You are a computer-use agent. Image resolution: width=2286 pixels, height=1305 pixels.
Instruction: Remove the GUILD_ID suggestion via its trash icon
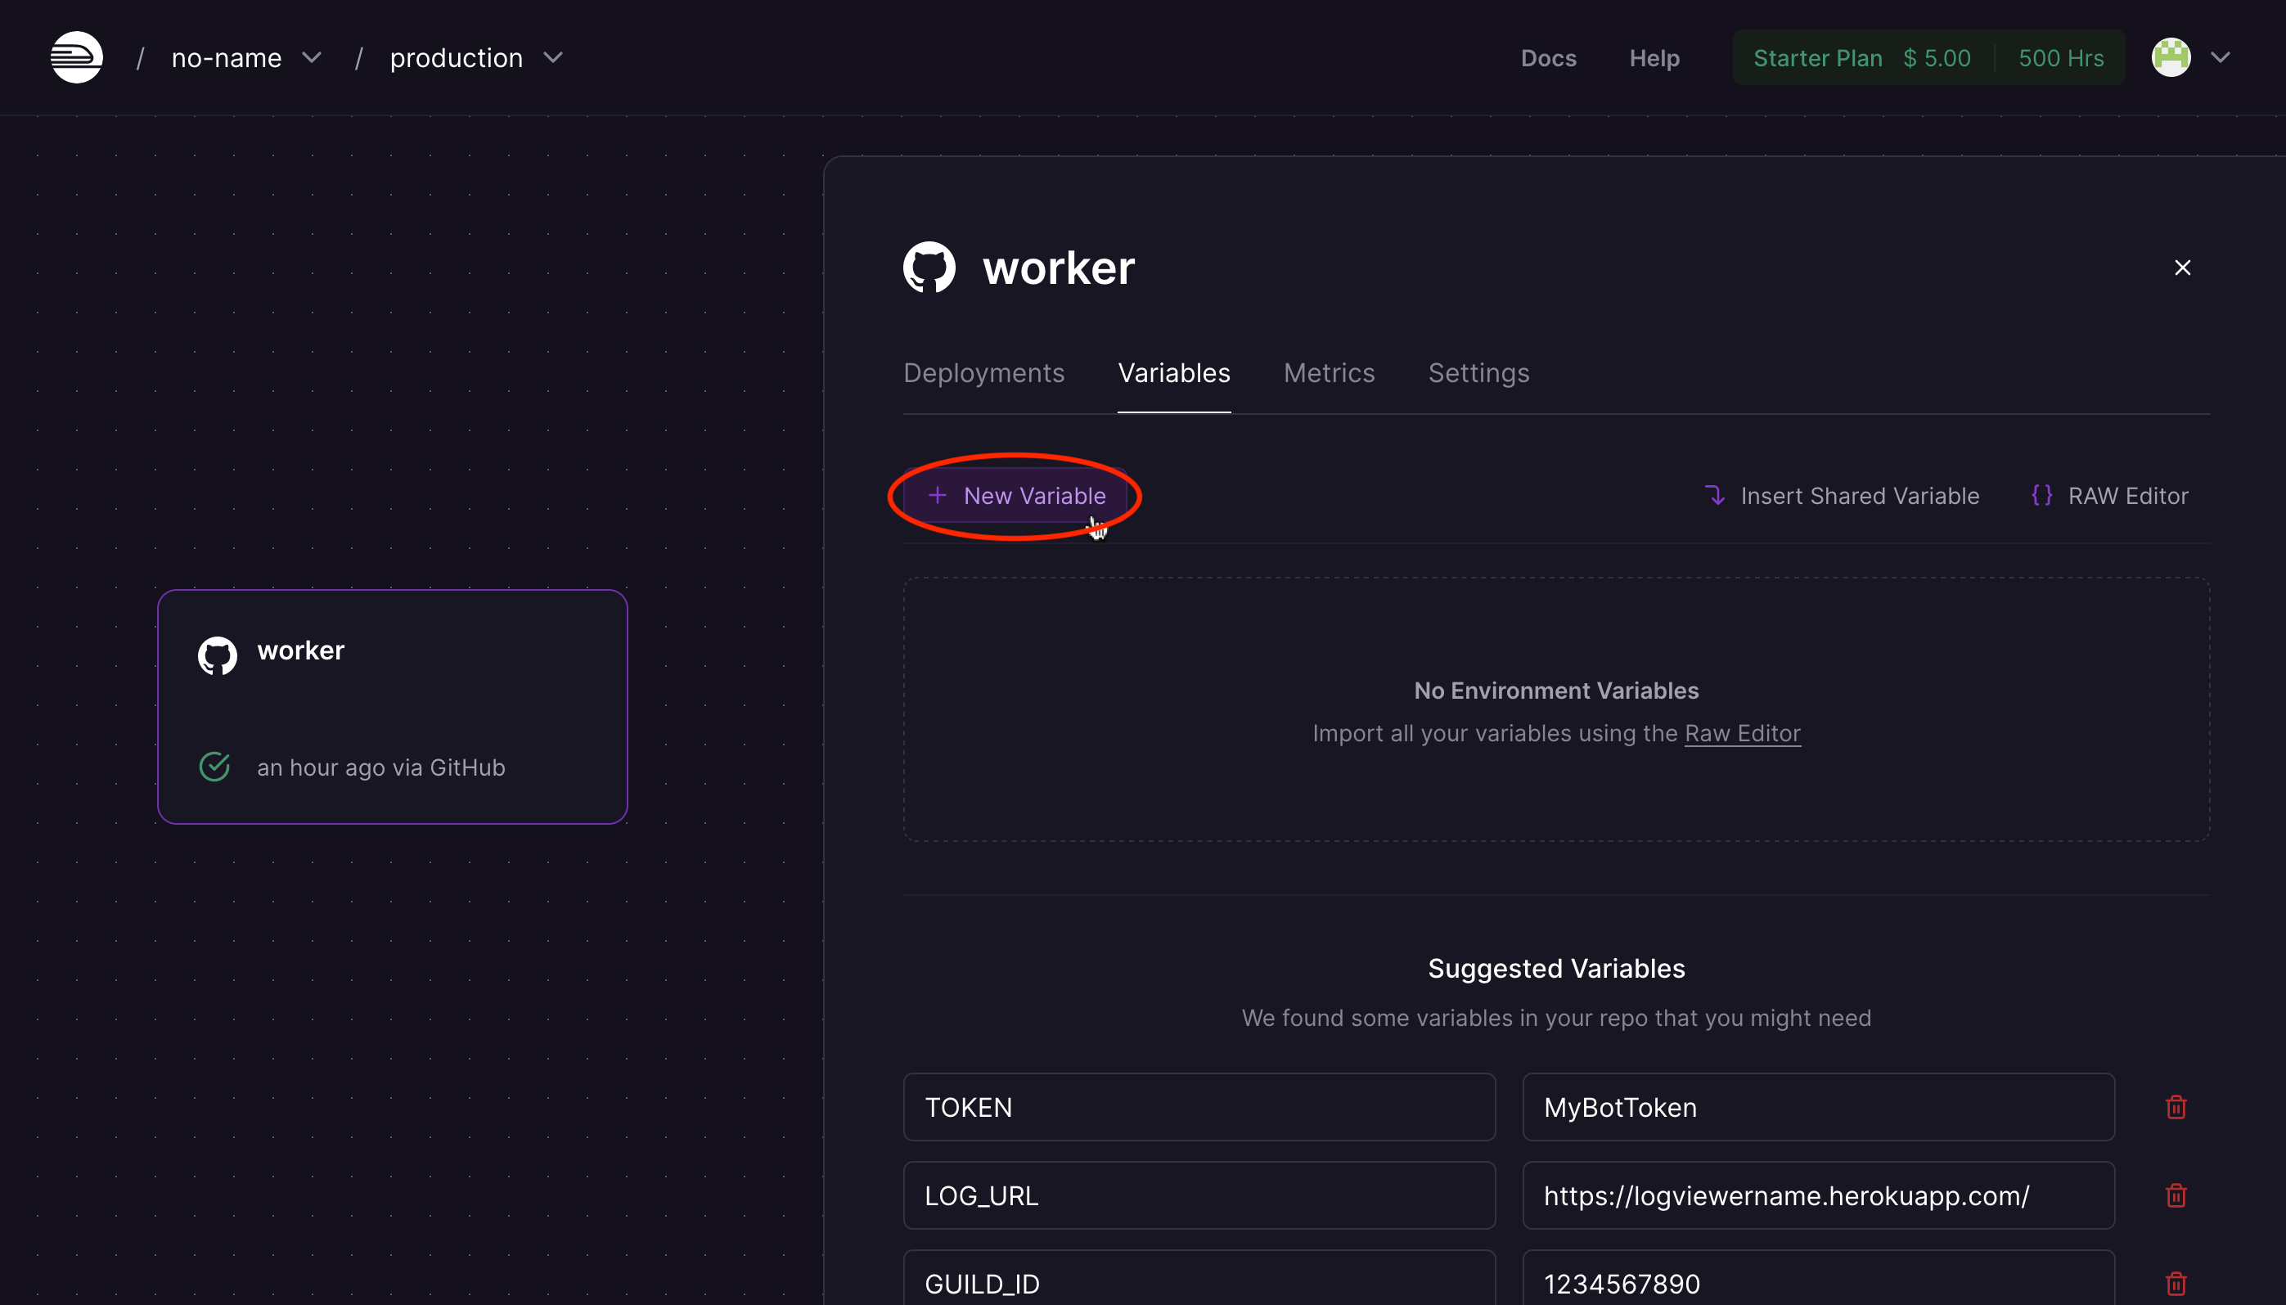tap(2176, 1284)
